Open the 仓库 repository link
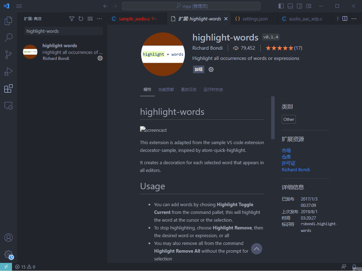 [286, 157]
